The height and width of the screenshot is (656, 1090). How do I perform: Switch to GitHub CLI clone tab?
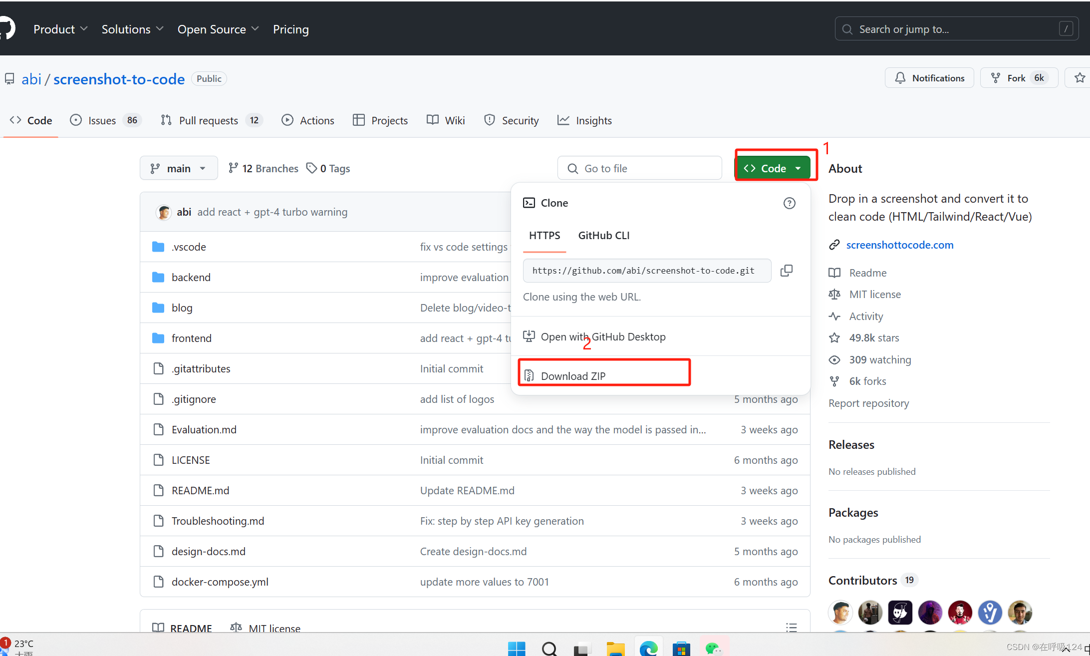click(x=603, y=235)
